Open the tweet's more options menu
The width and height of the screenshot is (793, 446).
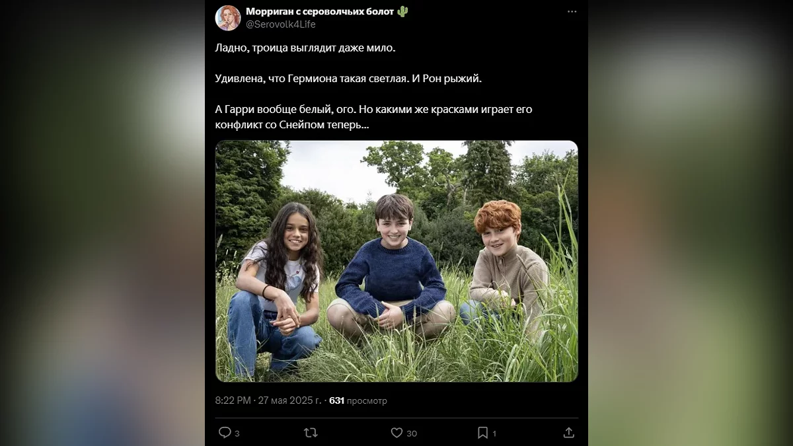572,12
